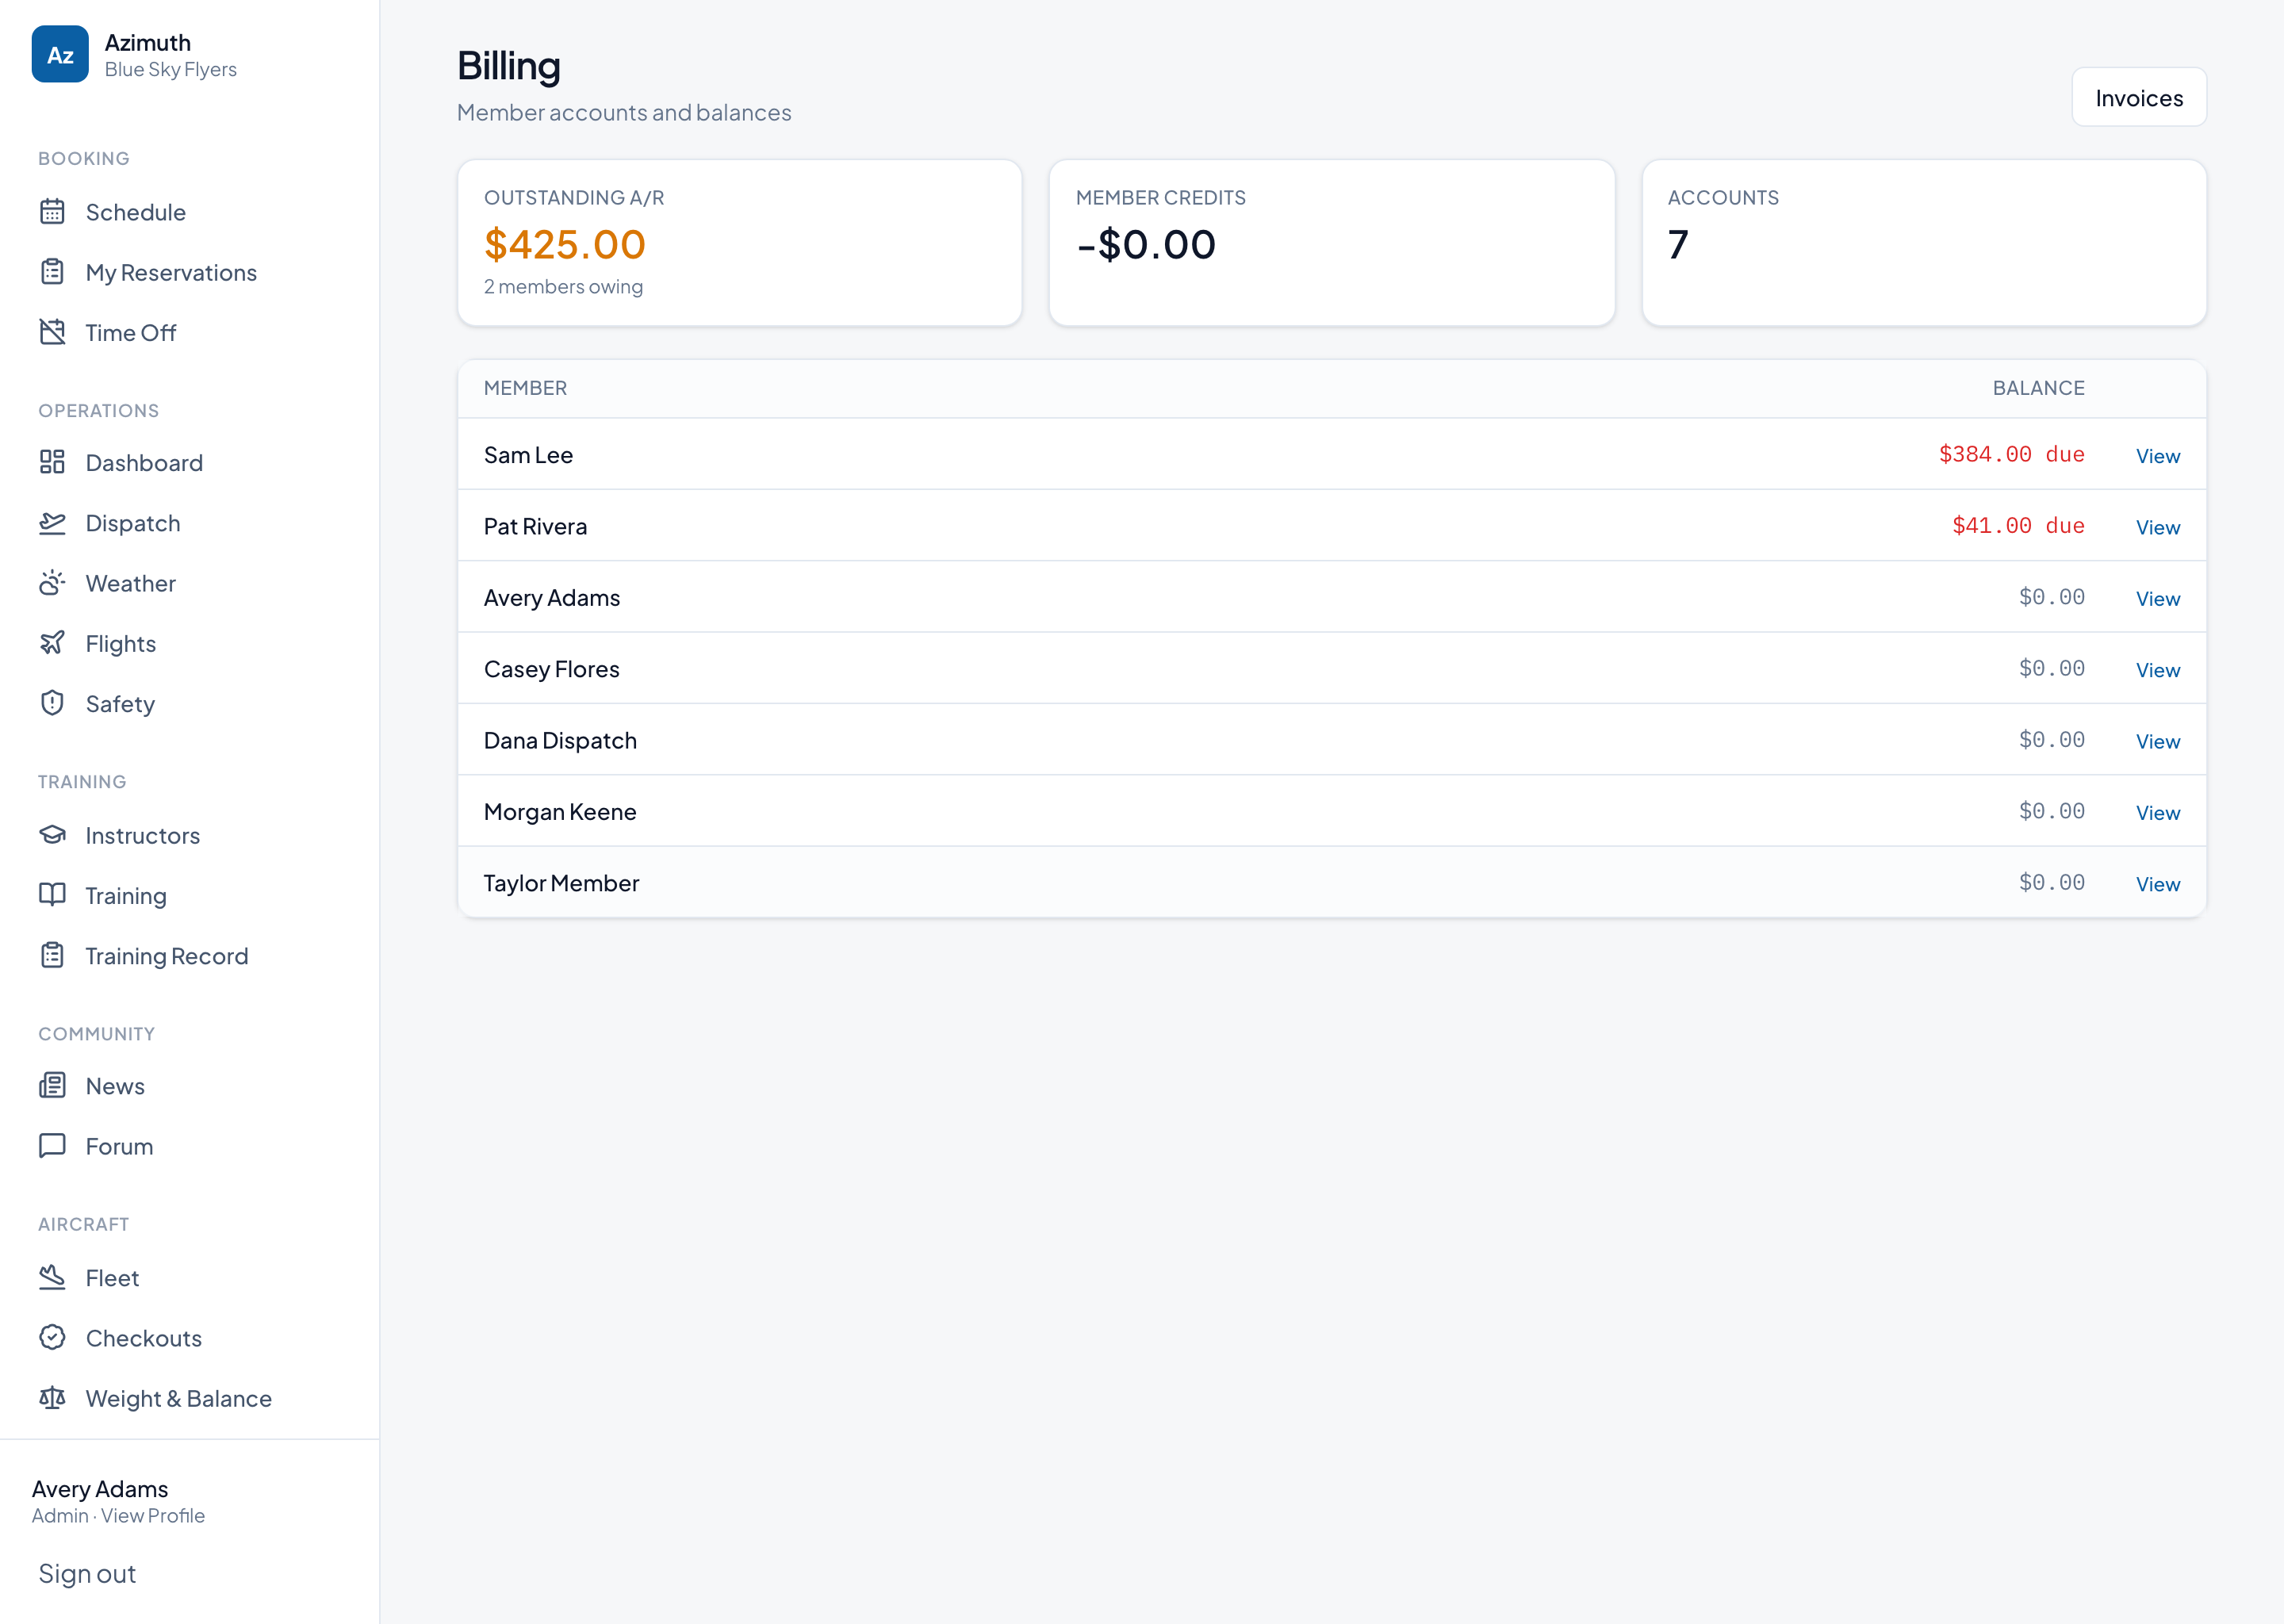Open Admin · View Profile link
The width and height of the screenshot is (2284, 1624).
coord(118,1515)
